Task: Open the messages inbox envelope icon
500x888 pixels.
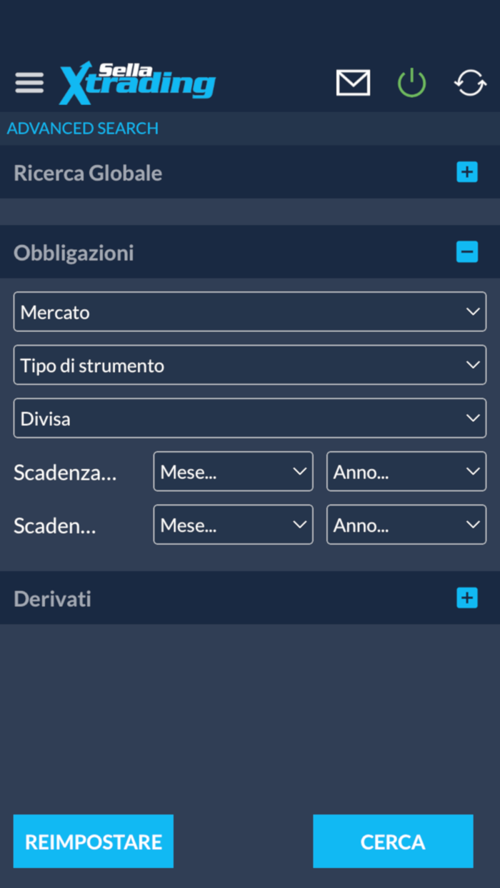Action: 352,82
